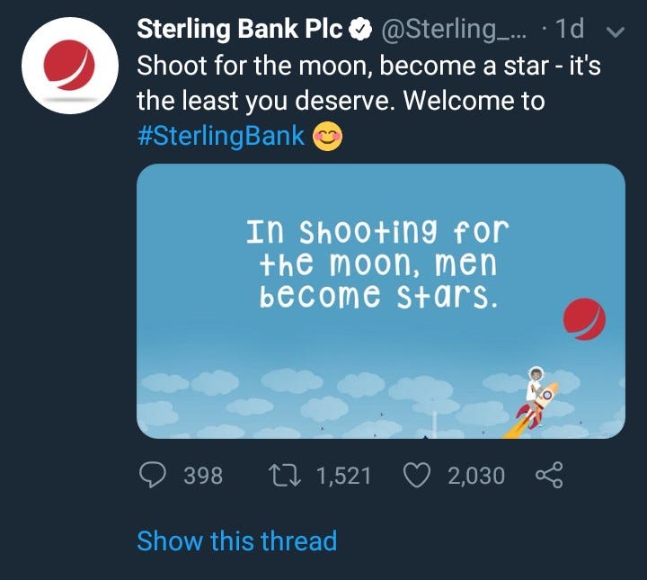Click the verified badge next to Sterling Bank Plc
This screenshot has width=647, height=580.
click(360, 30)
